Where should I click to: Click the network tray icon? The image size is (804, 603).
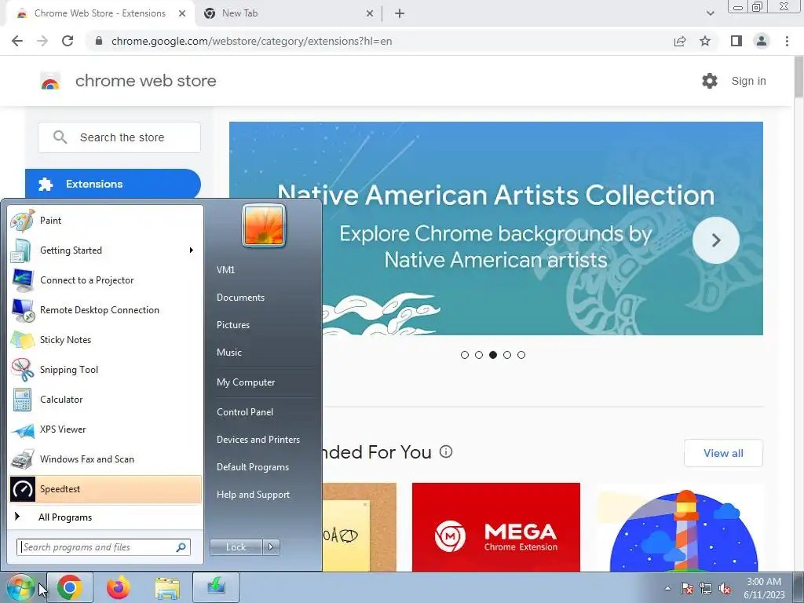coord(706,588)
